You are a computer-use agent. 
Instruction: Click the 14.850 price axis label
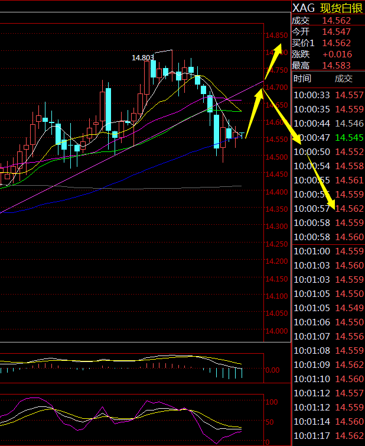coord(276,35)
